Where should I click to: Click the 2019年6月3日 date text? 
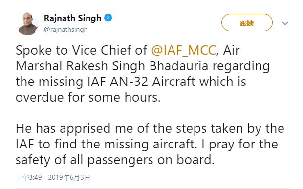(69, 177)
